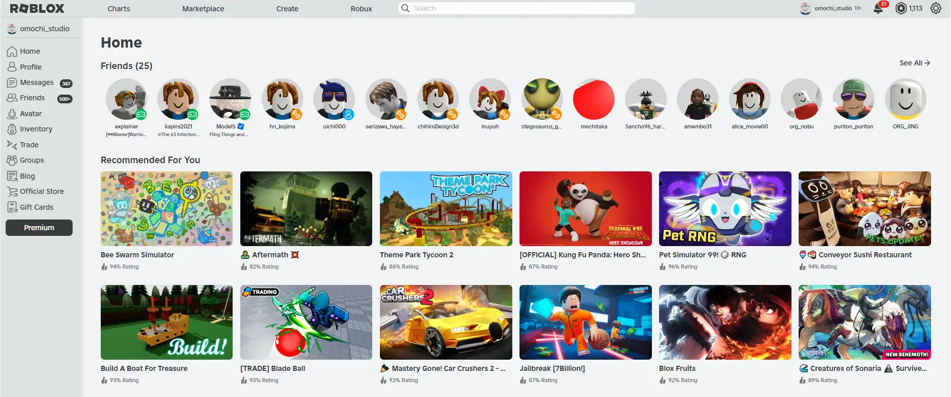Open the Robux tab
Screen dimensions: 951x397
tap(361, 9)
